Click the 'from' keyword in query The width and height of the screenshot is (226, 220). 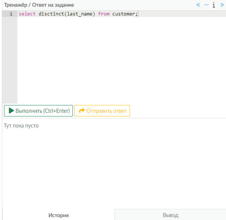[104, 14]
